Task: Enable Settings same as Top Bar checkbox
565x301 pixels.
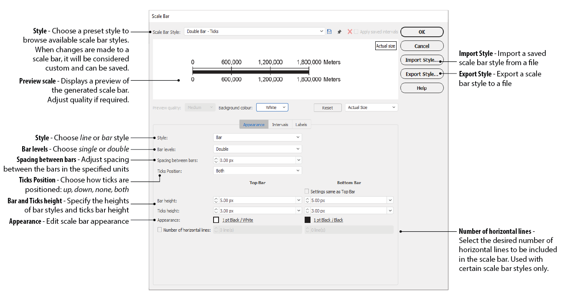Action: (307, 192)
